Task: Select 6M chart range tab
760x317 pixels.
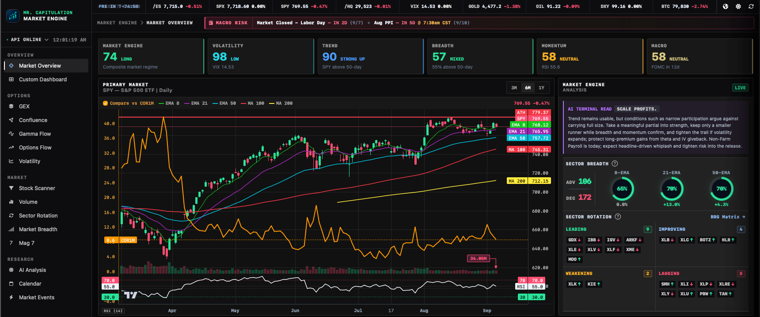Action: (528, 88)
